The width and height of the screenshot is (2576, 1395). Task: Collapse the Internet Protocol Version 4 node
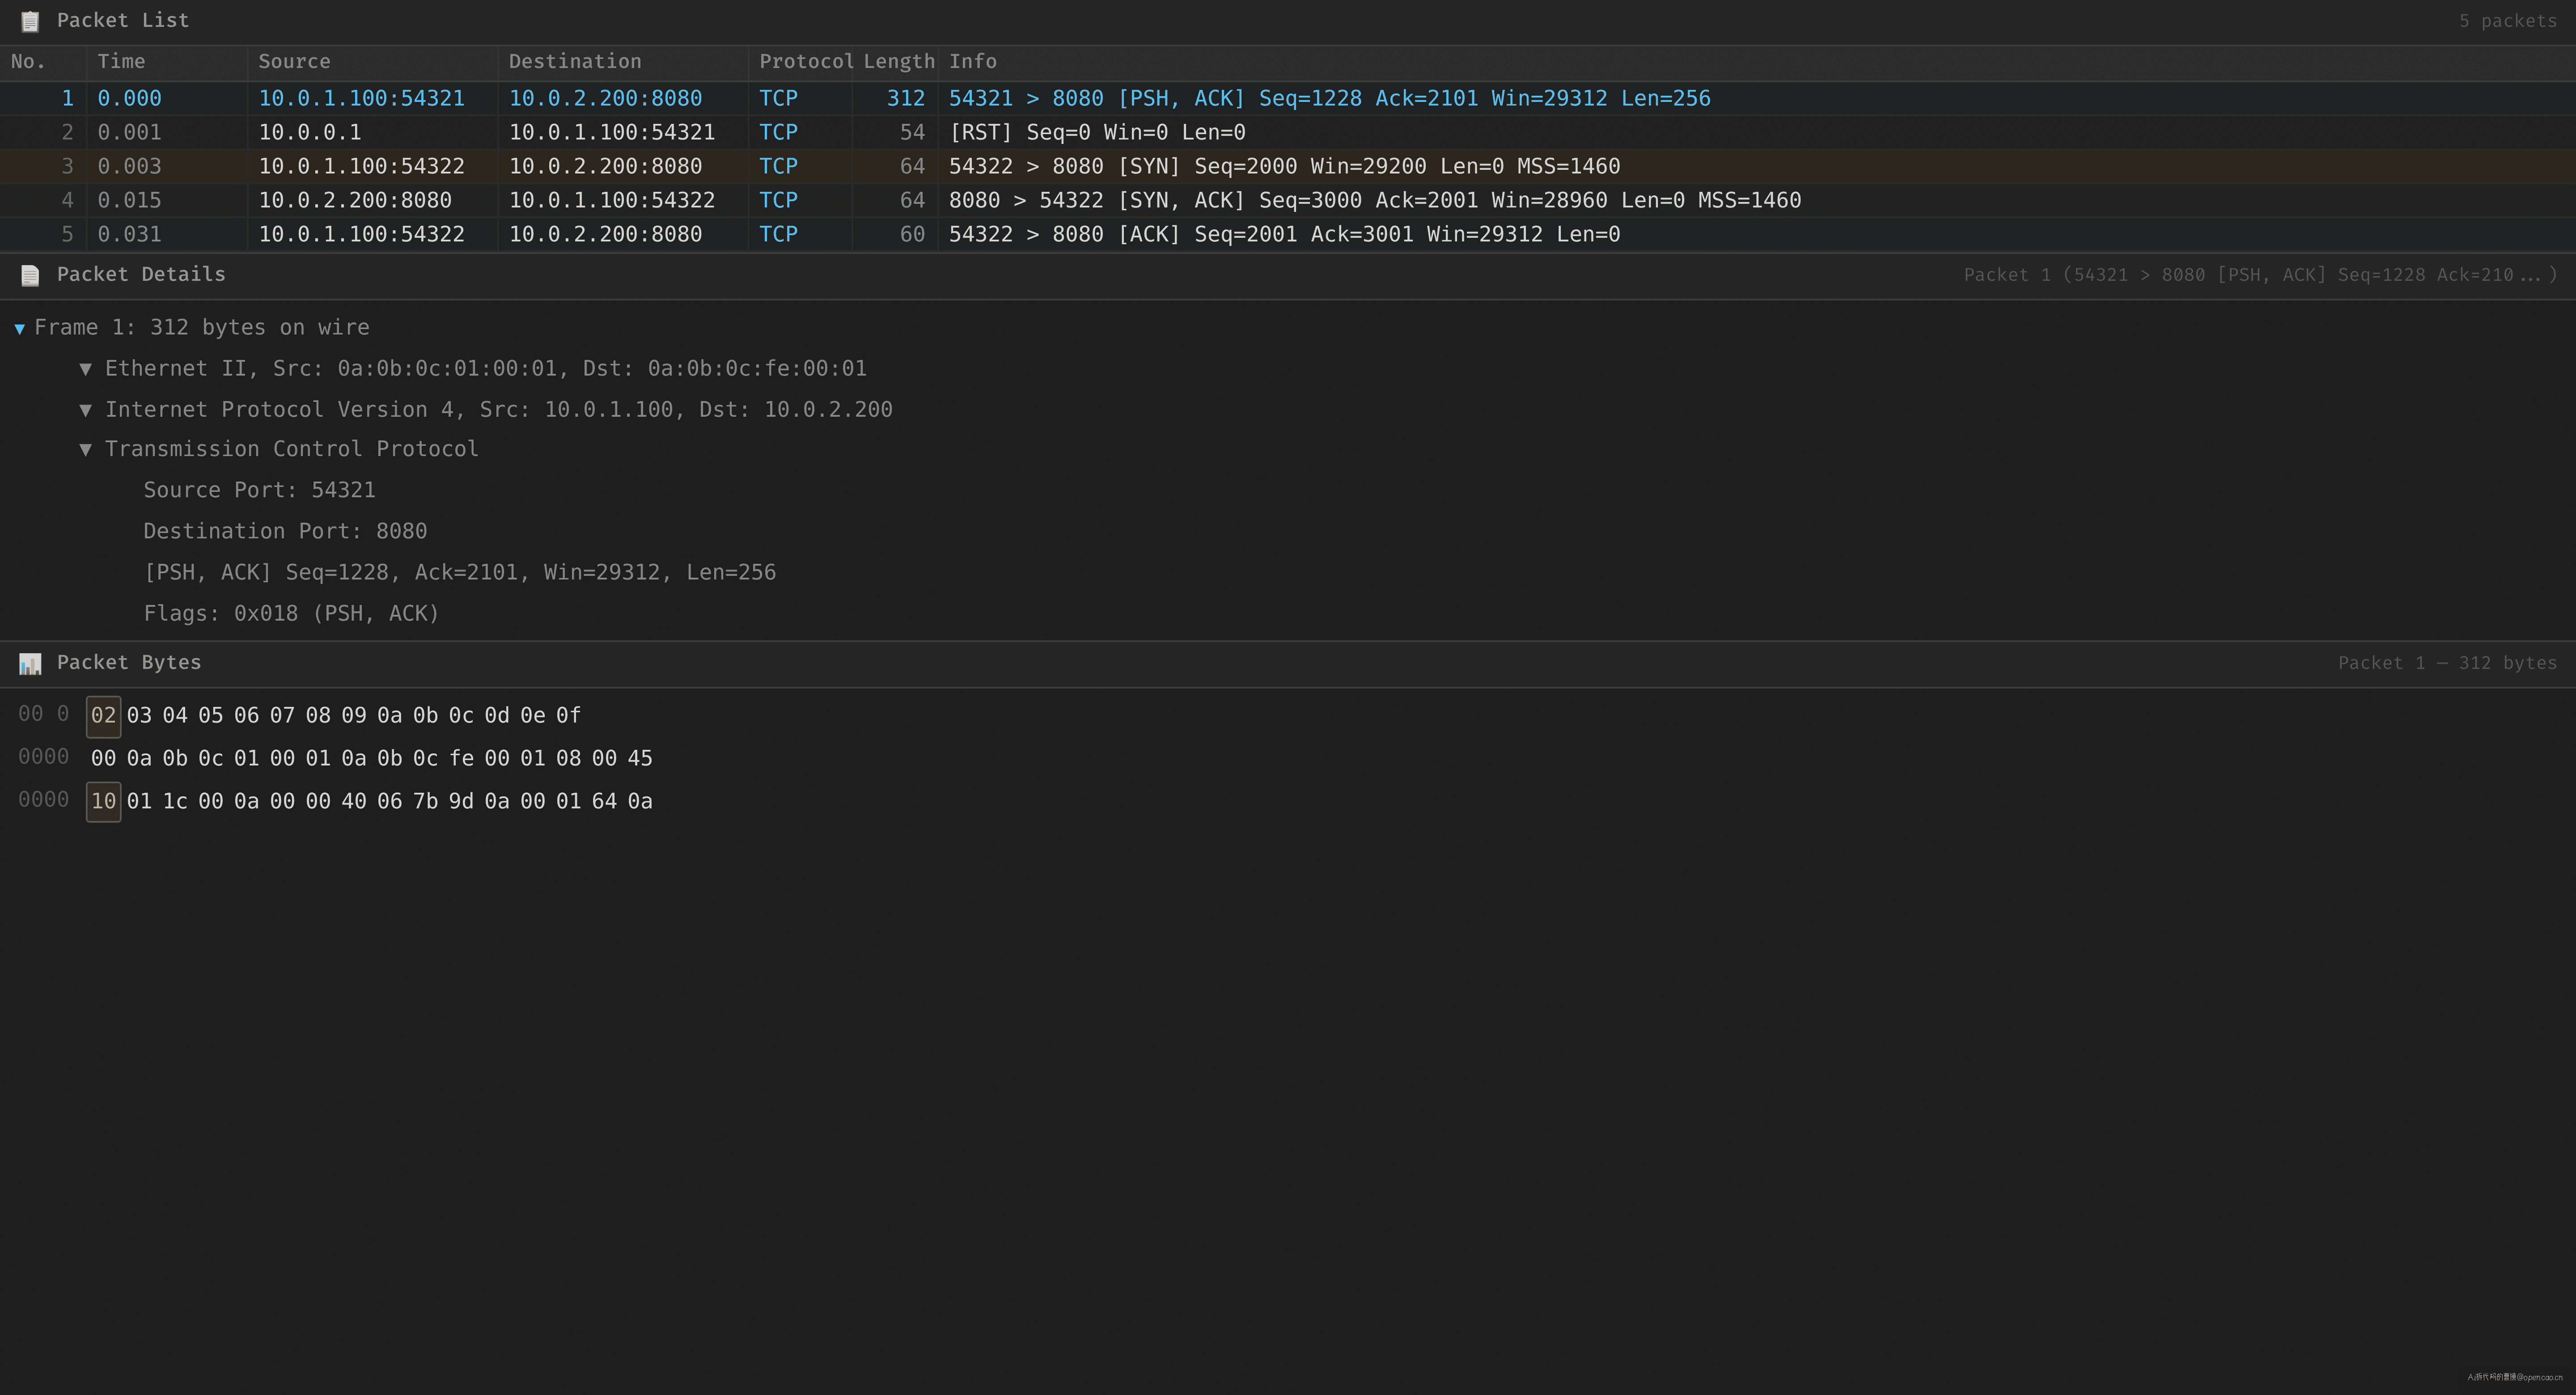(86, 410)
